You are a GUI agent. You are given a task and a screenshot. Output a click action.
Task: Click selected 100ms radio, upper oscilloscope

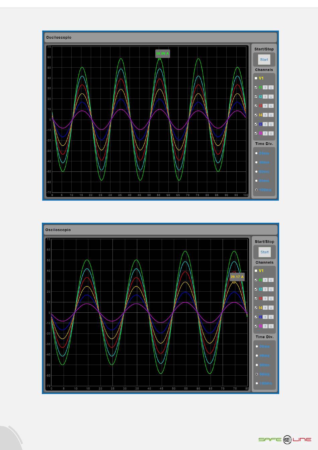click(256, 190)
